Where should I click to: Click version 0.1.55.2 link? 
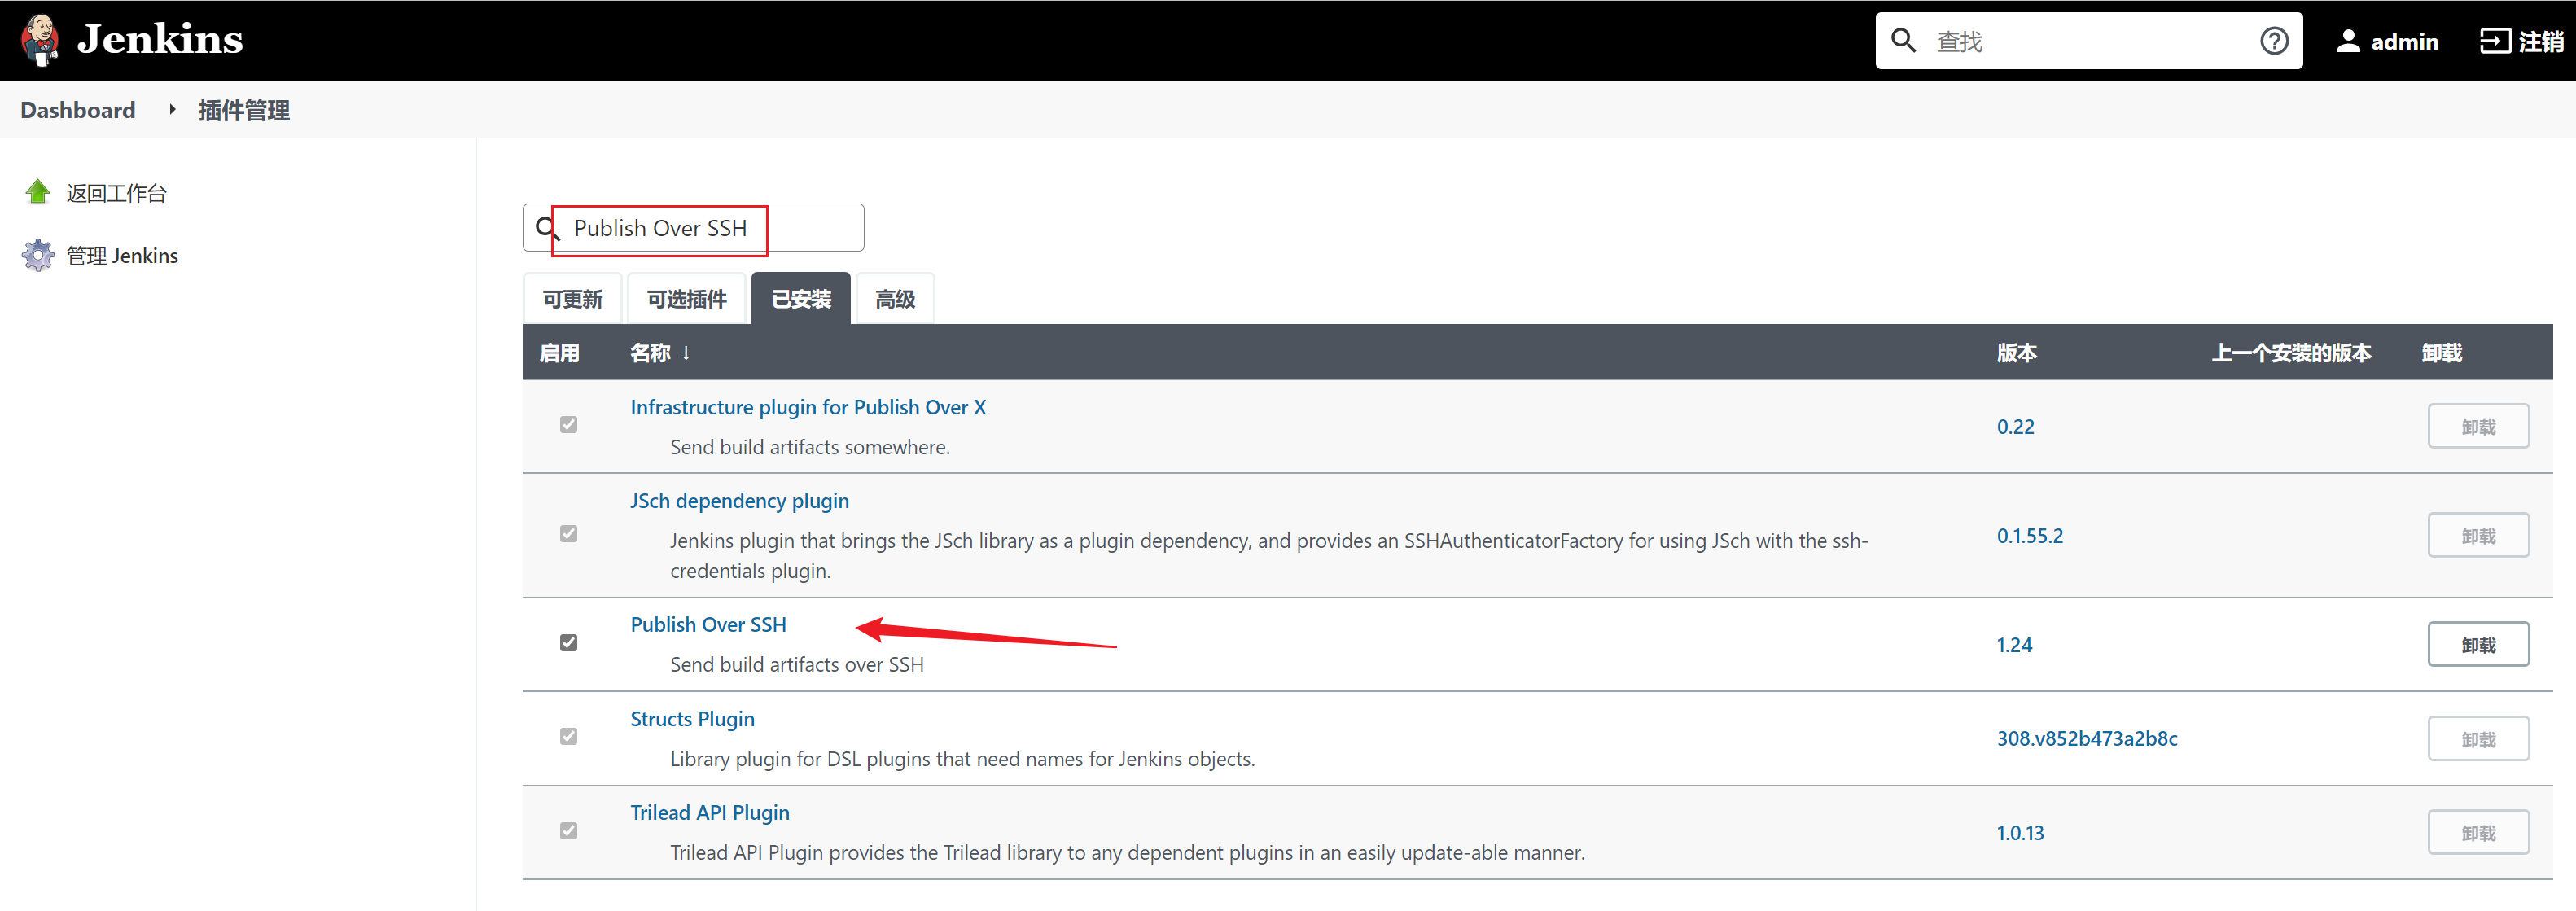(2030, 536)
